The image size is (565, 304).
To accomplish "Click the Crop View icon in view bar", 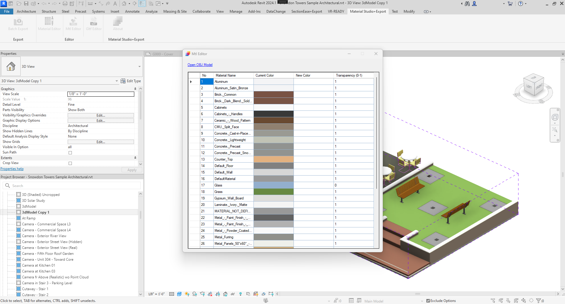I will [210, 294].
